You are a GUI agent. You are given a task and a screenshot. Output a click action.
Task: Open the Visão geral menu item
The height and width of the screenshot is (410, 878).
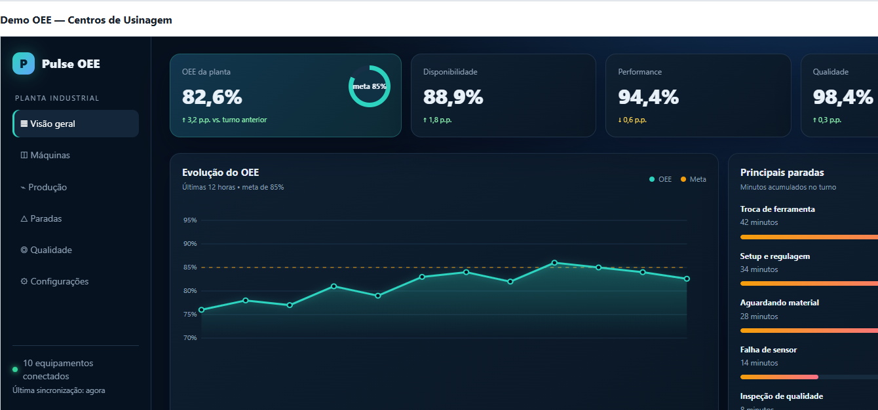click(x=75, y=124)
